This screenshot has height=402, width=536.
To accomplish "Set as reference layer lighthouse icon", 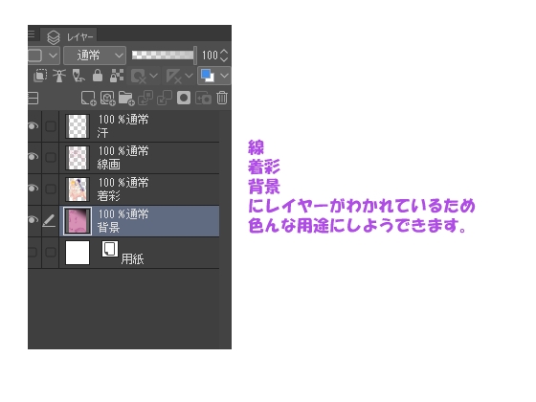I will point(59,76).
